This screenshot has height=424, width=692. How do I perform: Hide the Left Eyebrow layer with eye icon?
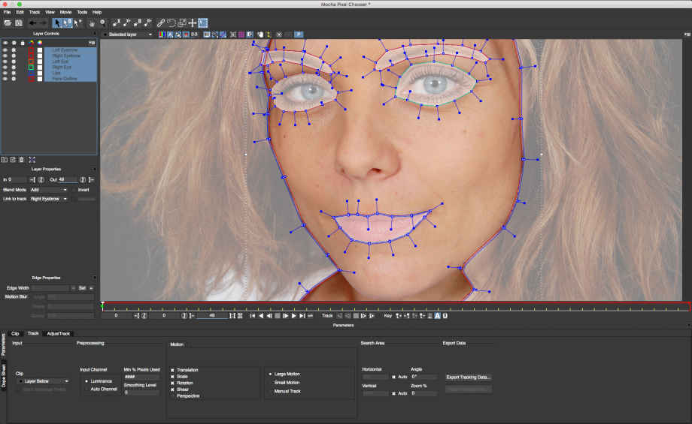5,50
